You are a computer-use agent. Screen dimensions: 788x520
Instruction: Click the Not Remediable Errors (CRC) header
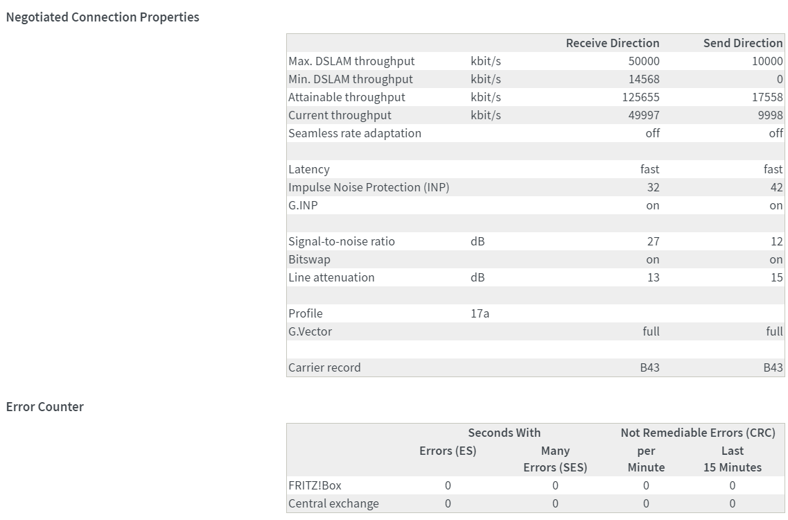[x=698, y=433]
